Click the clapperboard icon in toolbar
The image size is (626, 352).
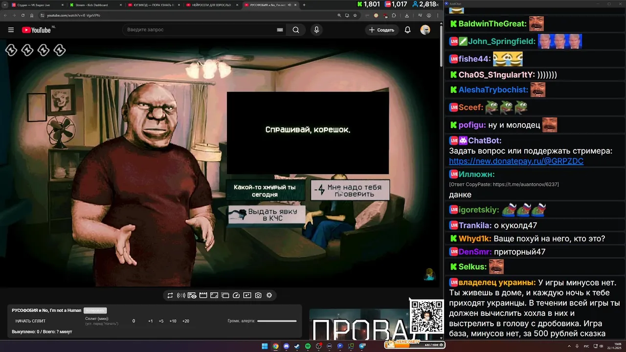203,295
